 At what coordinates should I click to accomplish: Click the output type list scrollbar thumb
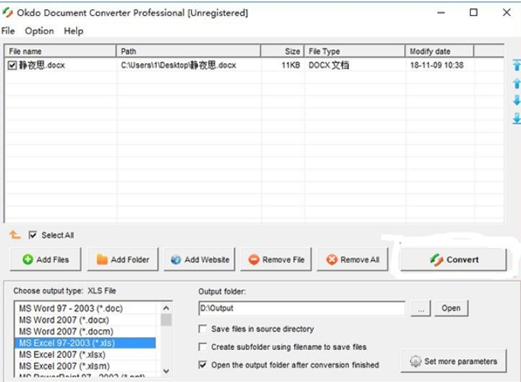tap(166, 320)
